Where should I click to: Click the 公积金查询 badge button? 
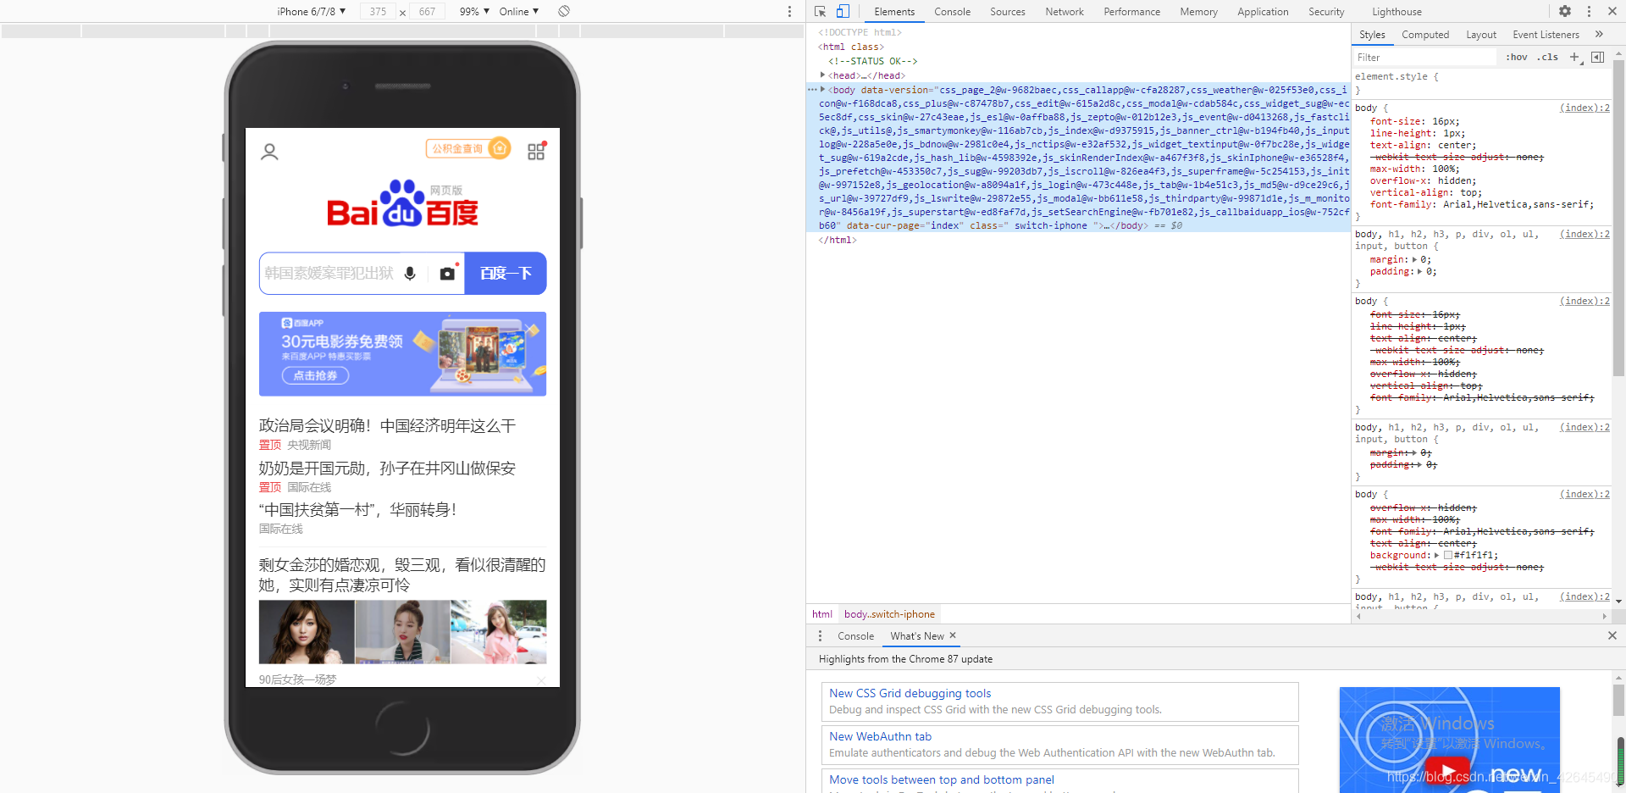[468, 148]
